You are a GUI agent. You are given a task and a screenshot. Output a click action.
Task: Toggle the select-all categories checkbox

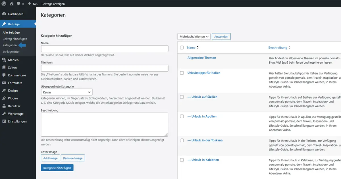182,47
